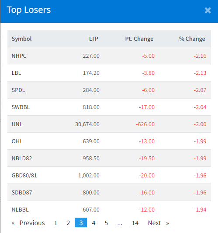Open GBD80/81 symbol entry
218x233 pixels.
pos(24,176)
